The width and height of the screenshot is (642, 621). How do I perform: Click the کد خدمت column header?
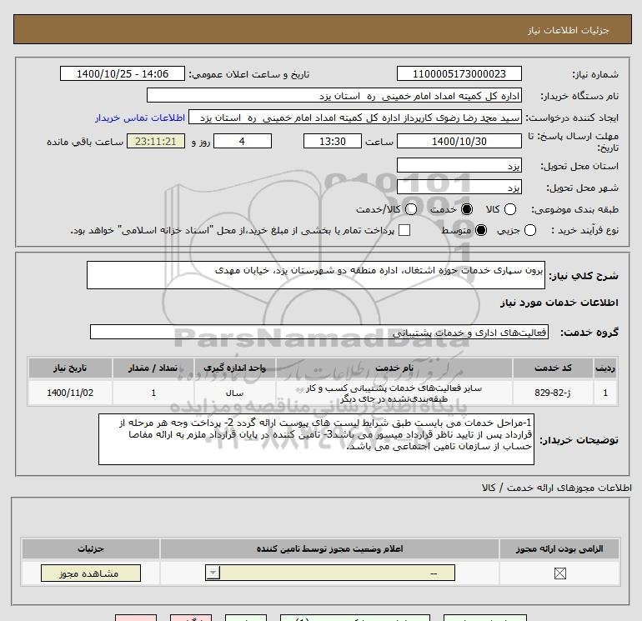click(x=553, y=368)
